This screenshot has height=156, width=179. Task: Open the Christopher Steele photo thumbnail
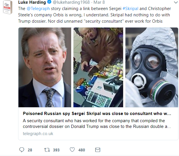pyautogui.click(x=45, y=67)
